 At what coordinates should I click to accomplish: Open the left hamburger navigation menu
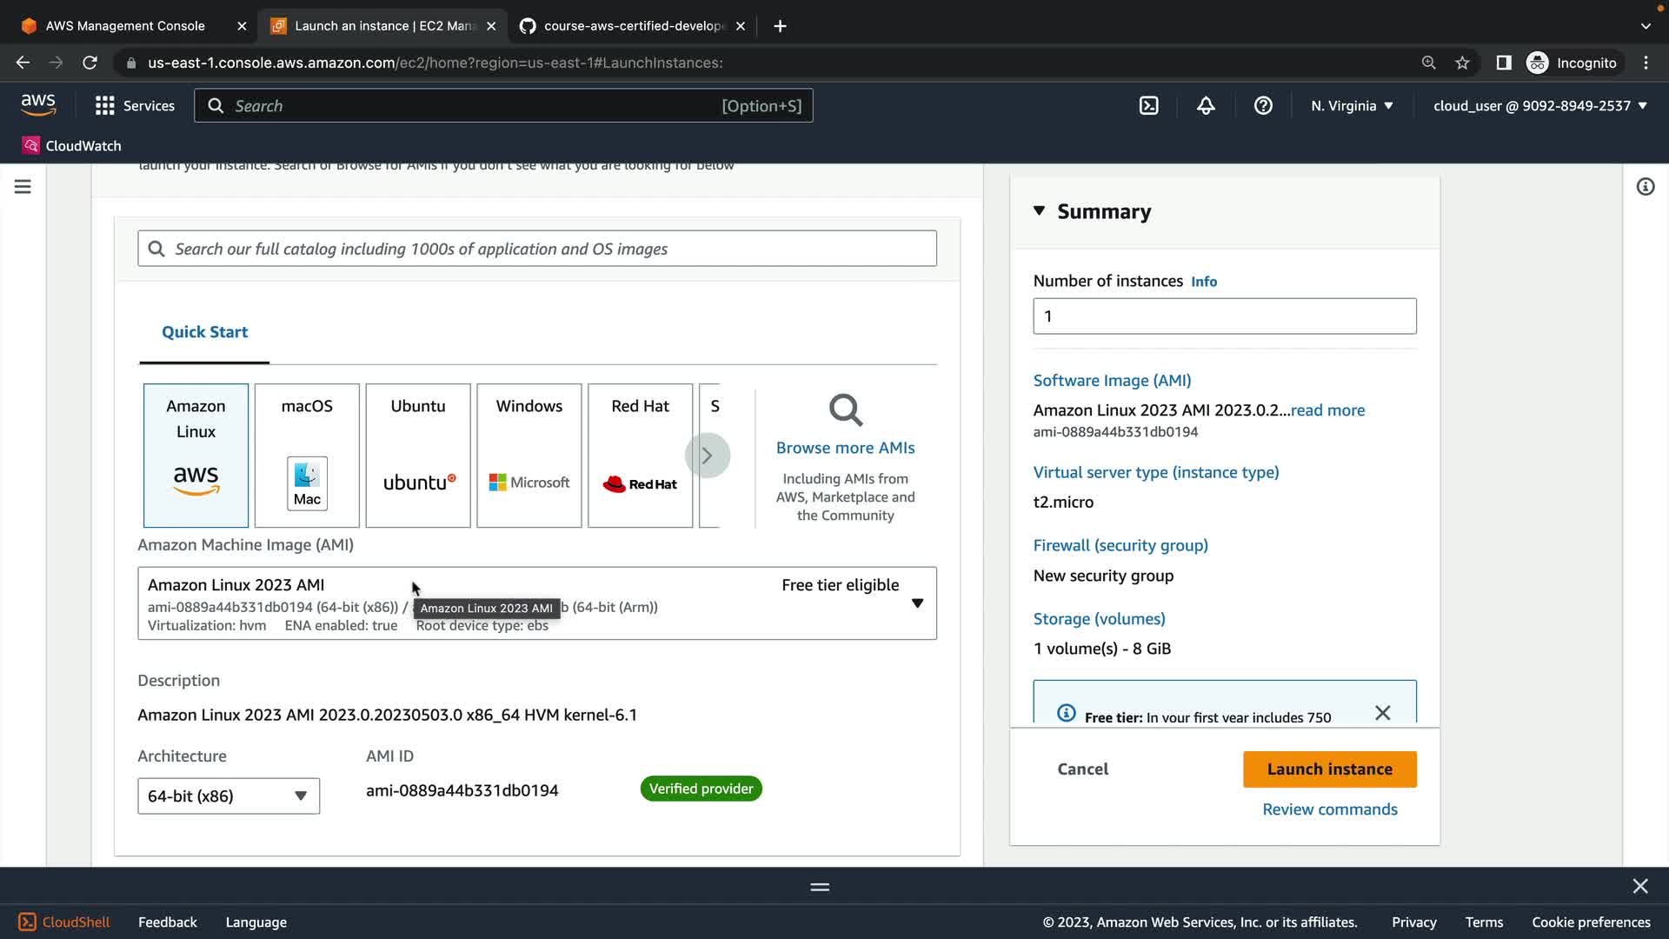(x=23, y=187)
